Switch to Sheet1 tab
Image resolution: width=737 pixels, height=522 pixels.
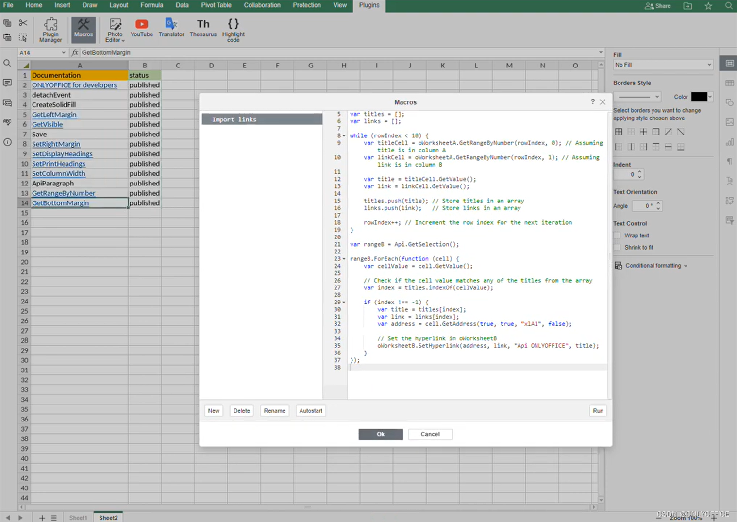[78, 518]
